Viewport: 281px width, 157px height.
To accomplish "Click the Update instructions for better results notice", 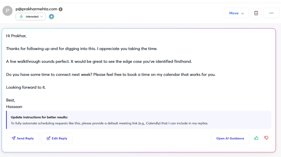I will (139, 120).
